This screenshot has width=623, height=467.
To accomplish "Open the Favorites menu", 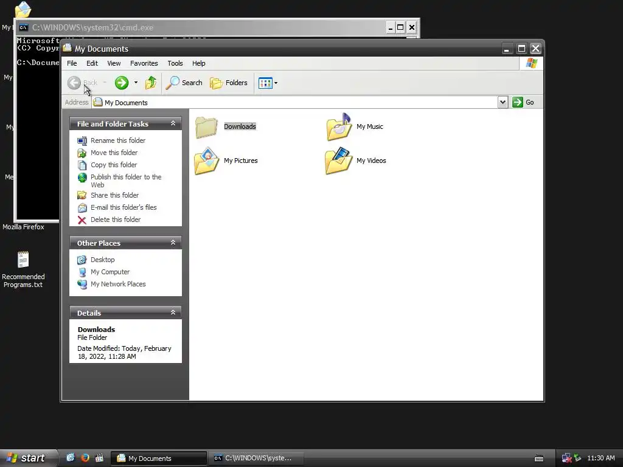I will pyautogui.click(x=144, y=63).
